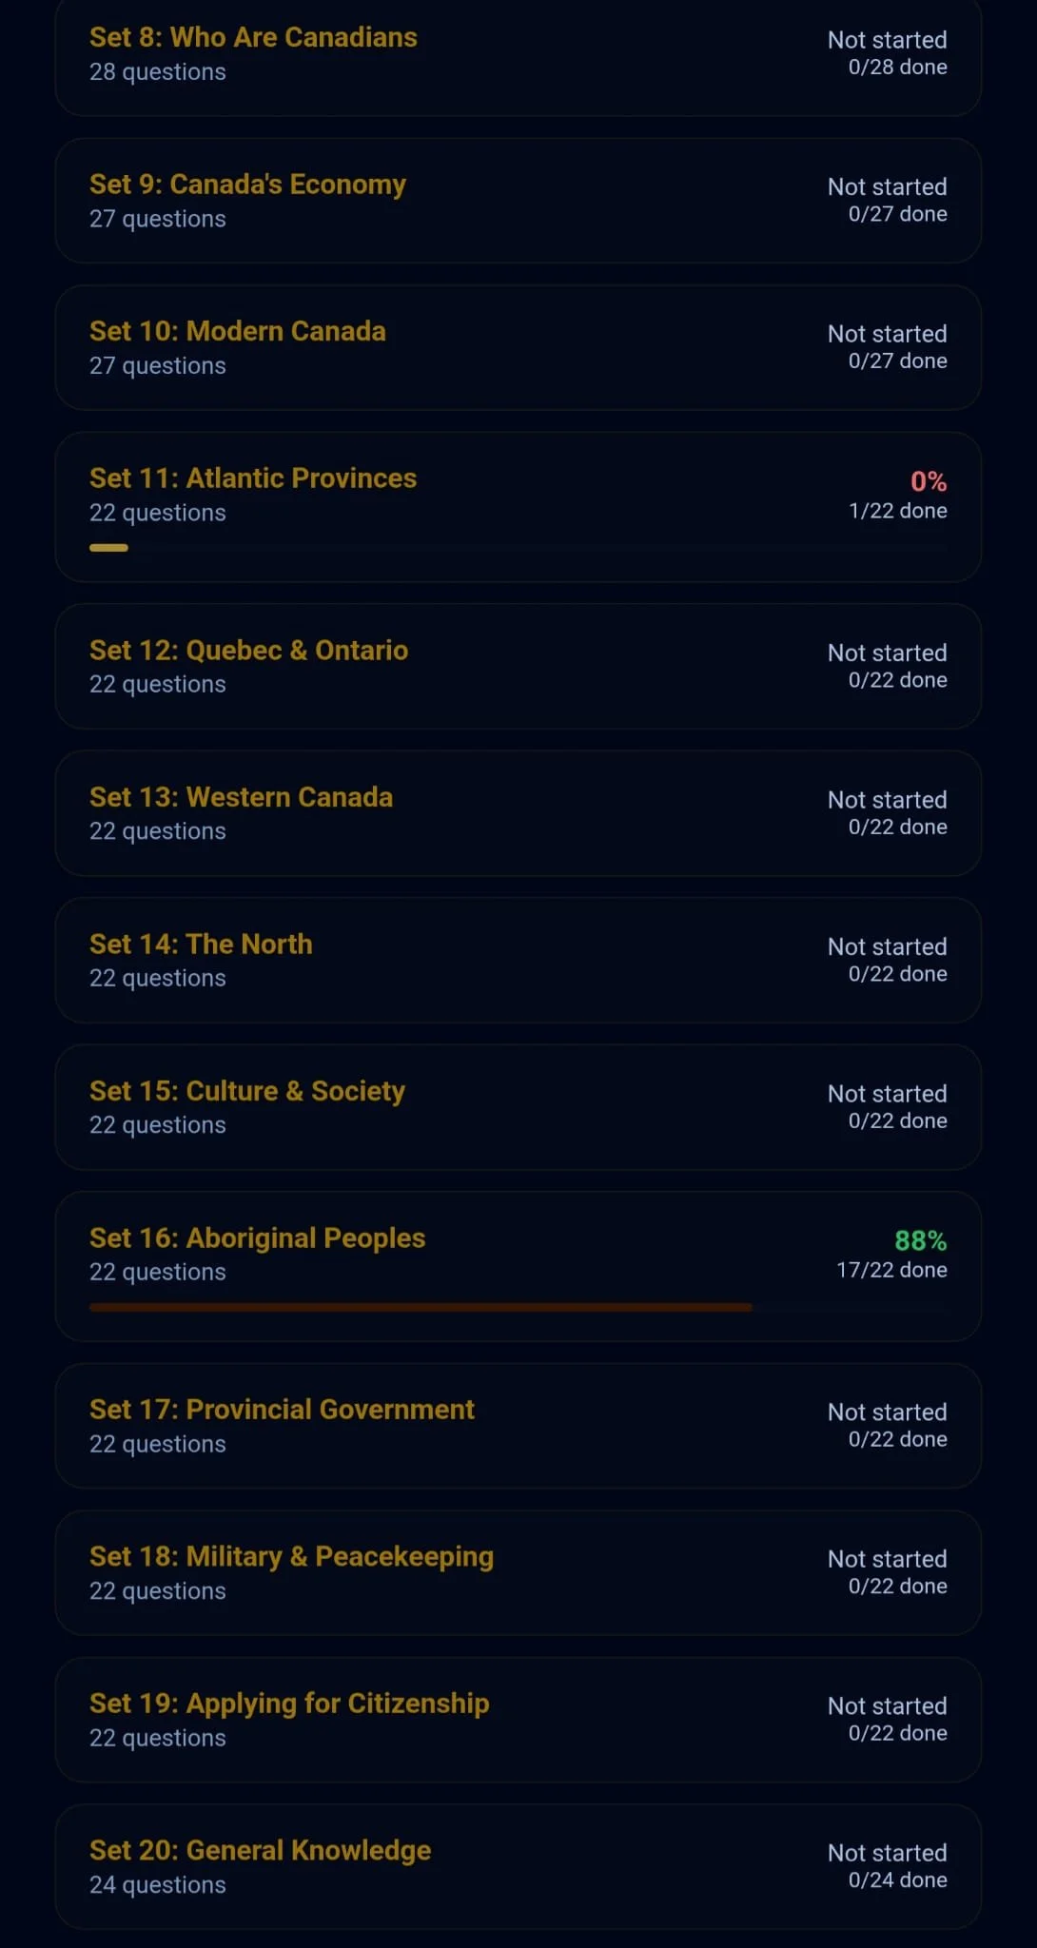Click the 0/24 done status
The height and width of the screenshot is (1948, 1037).
[x=897, y=1880]
